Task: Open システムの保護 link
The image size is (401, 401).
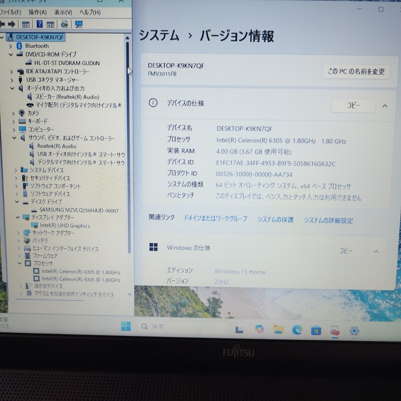Action: click(275, 220)
